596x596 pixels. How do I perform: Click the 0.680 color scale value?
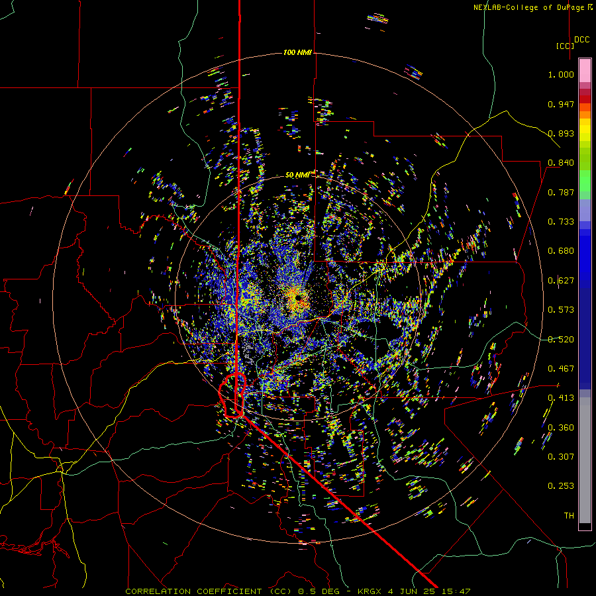tap(561, 251)
